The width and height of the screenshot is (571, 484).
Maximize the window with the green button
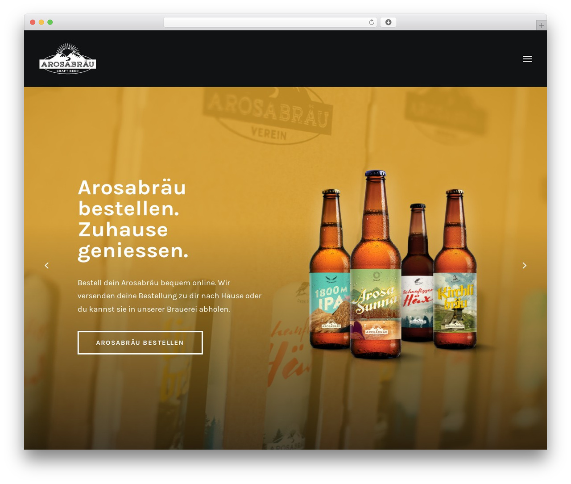pos(50,22)
